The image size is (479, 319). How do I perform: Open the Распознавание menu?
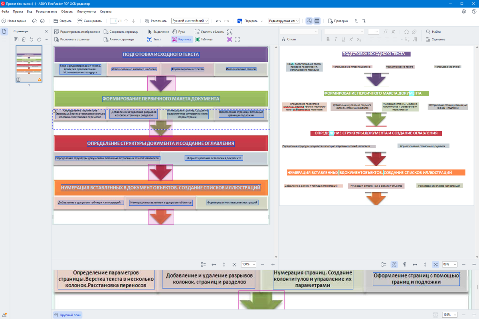(46, 12)
